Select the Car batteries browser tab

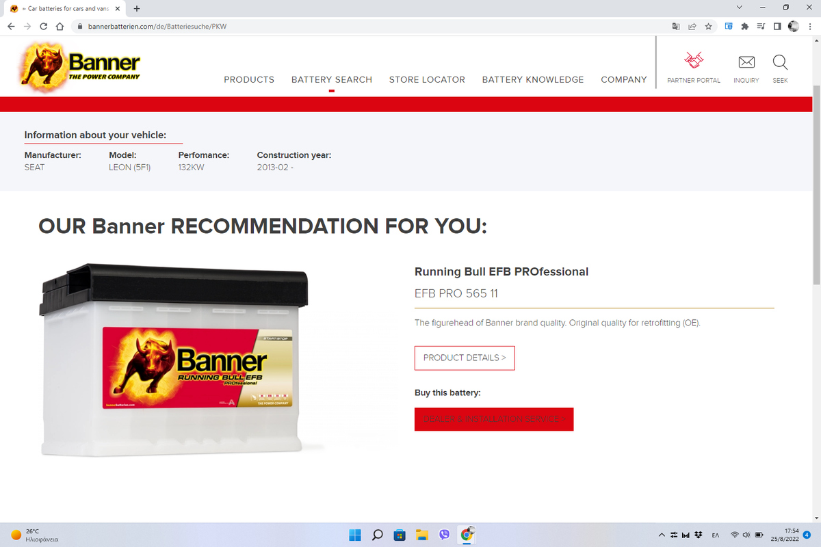[65, 8]
